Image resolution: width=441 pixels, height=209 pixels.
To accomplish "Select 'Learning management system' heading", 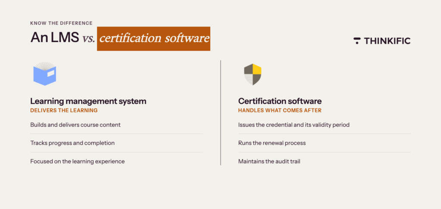I will point(88,101).
